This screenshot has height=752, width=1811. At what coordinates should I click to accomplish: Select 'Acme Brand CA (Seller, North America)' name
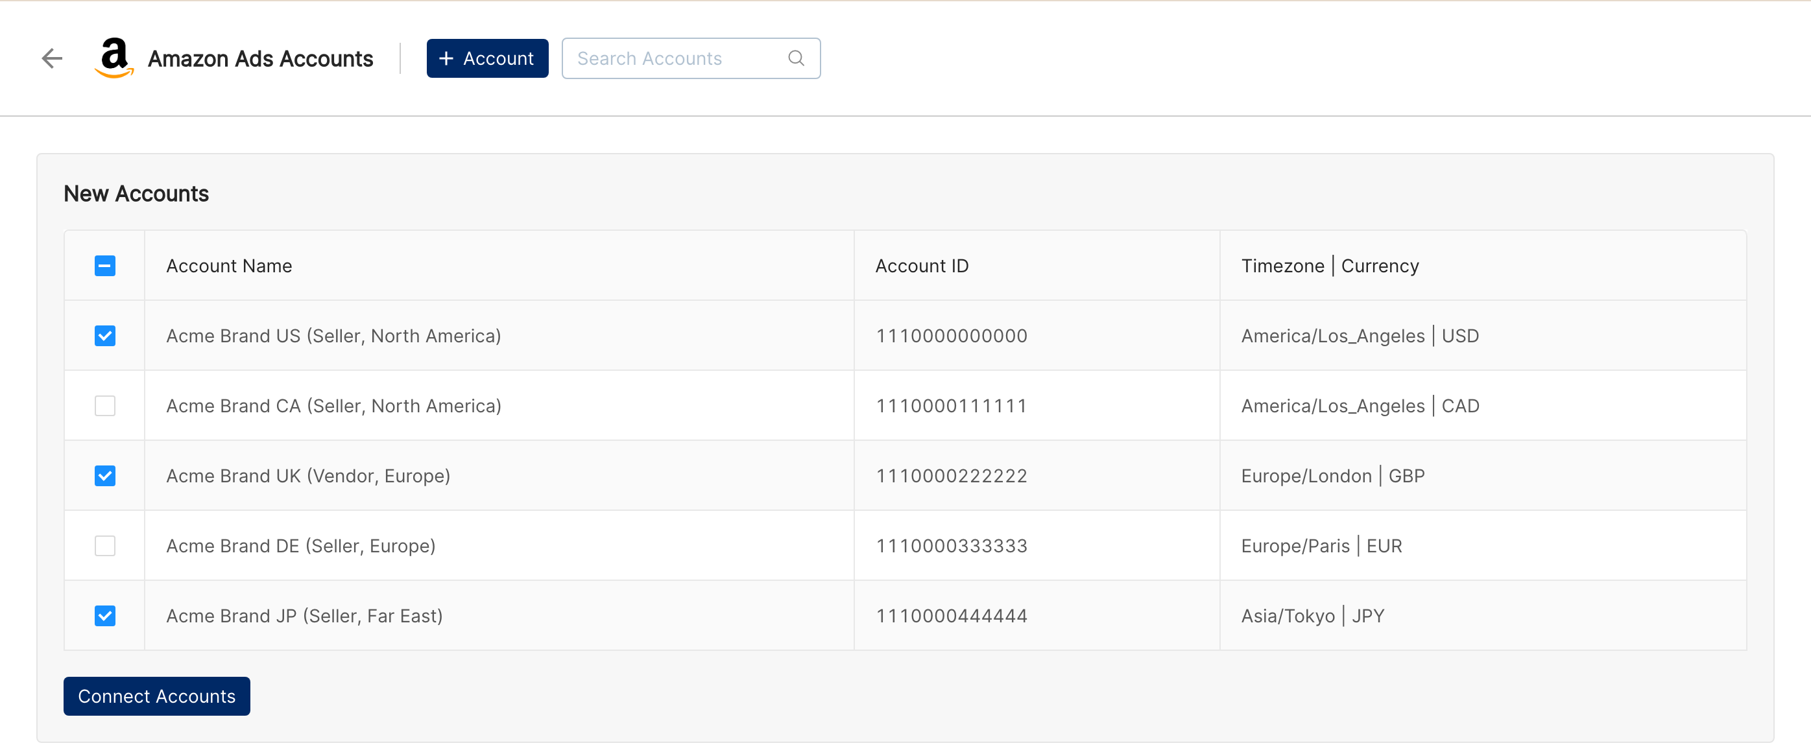click(x=333, y=406)
